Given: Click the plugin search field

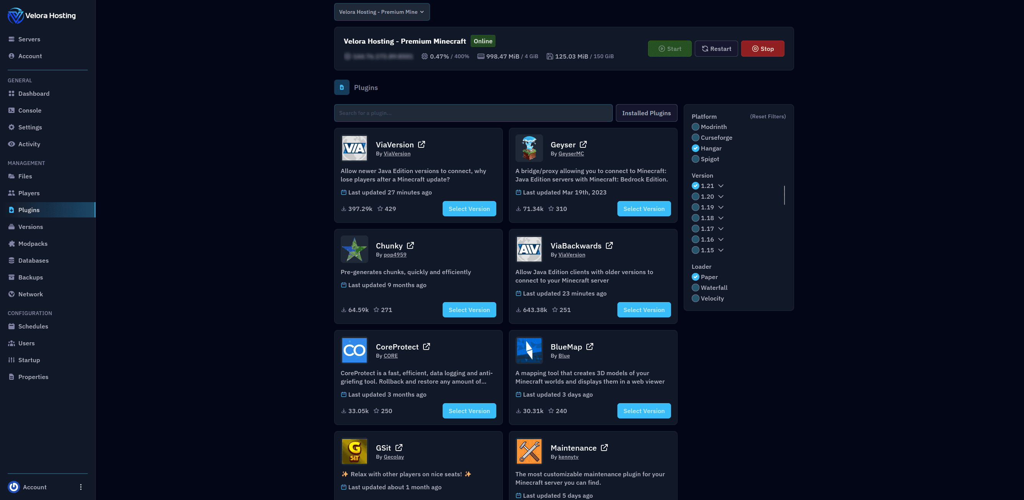Looking at the screenshot, I should (473, 113).
